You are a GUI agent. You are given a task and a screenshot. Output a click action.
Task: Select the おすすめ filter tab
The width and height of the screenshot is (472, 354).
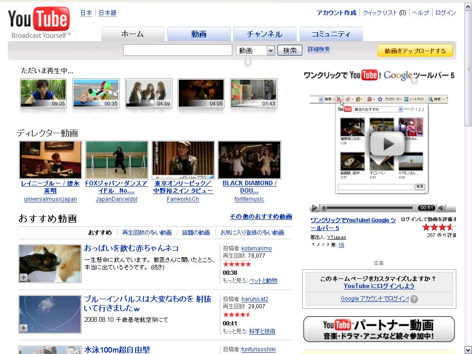(x=100, y=233)
